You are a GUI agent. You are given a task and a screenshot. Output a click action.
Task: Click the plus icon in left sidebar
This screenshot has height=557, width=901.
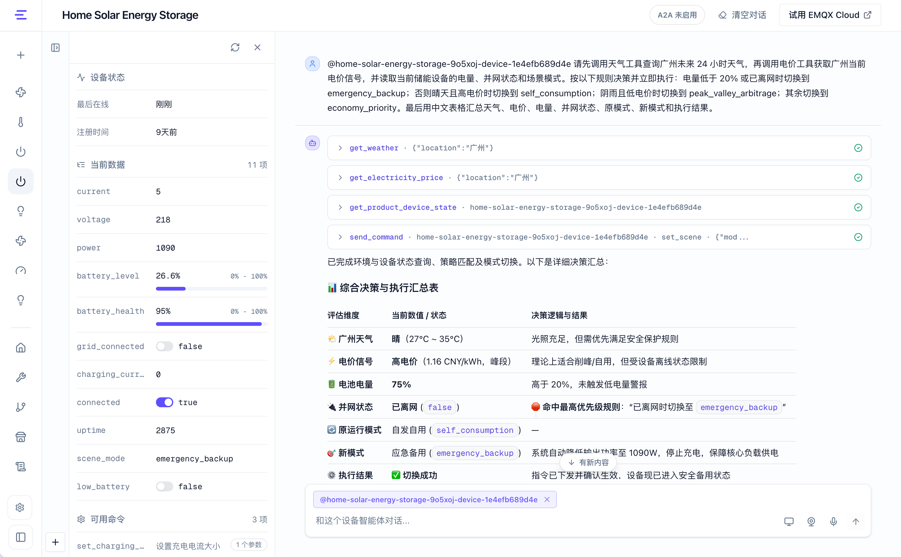(21, 55)
